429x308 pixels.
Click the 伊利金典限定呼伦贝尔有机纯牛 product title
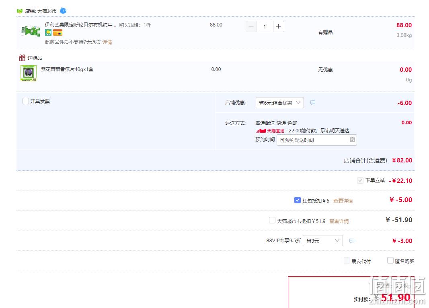click(81, 25)
